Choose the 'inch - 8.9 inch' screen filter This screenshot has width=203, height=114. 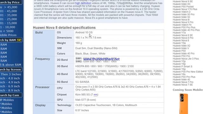pyautogui.click(x=10, y=91)
